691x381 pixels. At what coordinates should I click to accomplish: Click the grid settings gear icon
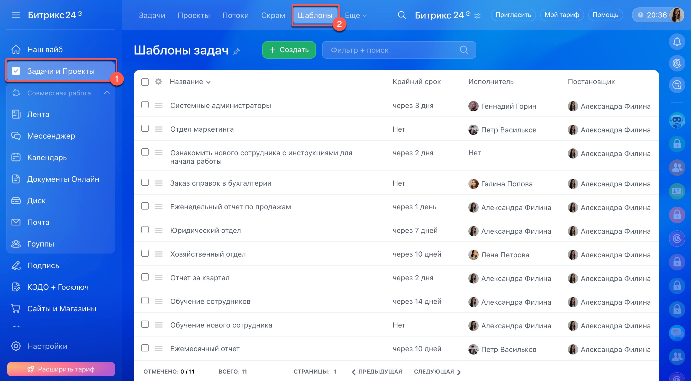[x=158, y=81]
